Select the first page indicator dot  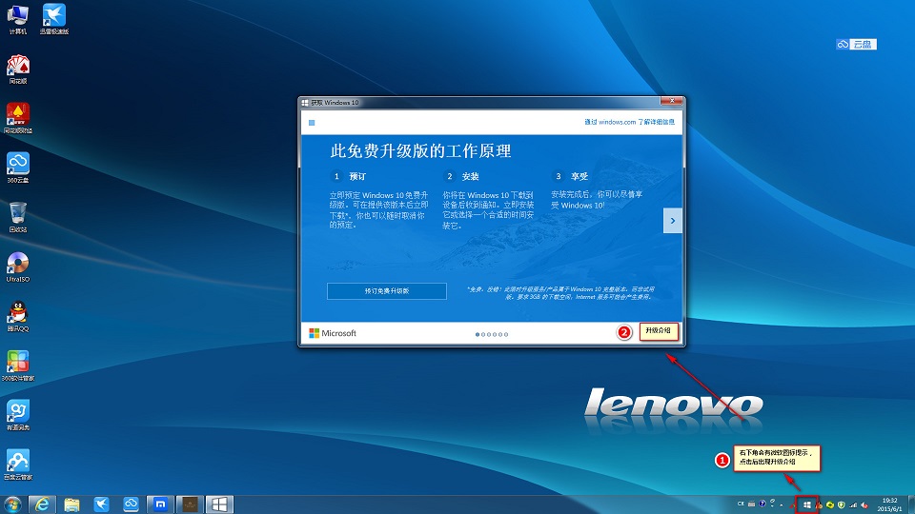(478, 334)
